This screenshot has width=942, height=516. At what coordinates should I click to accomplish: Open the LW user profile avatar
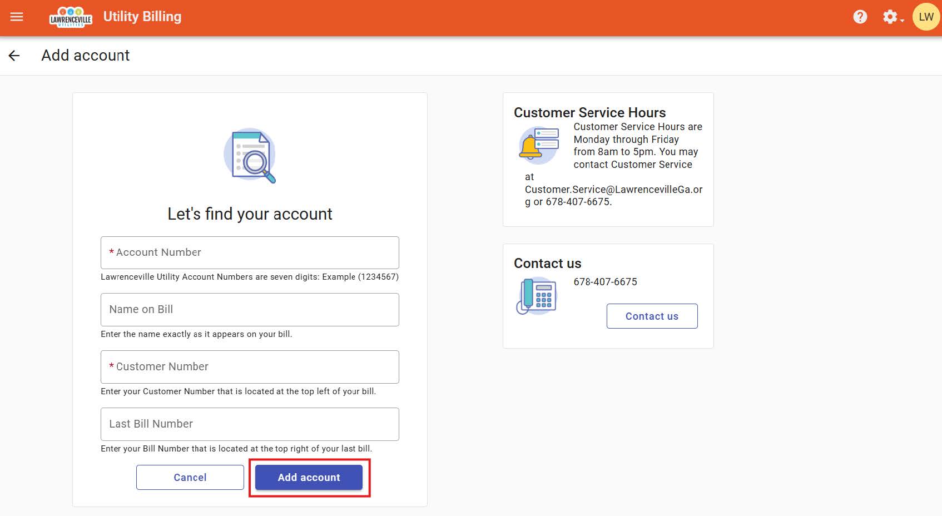[x=925, y=17]
